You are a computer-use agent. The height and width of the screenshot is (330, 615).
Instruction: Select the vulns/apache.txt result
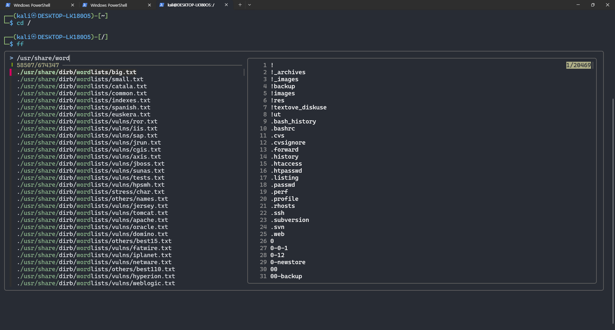tap(93, 220)
